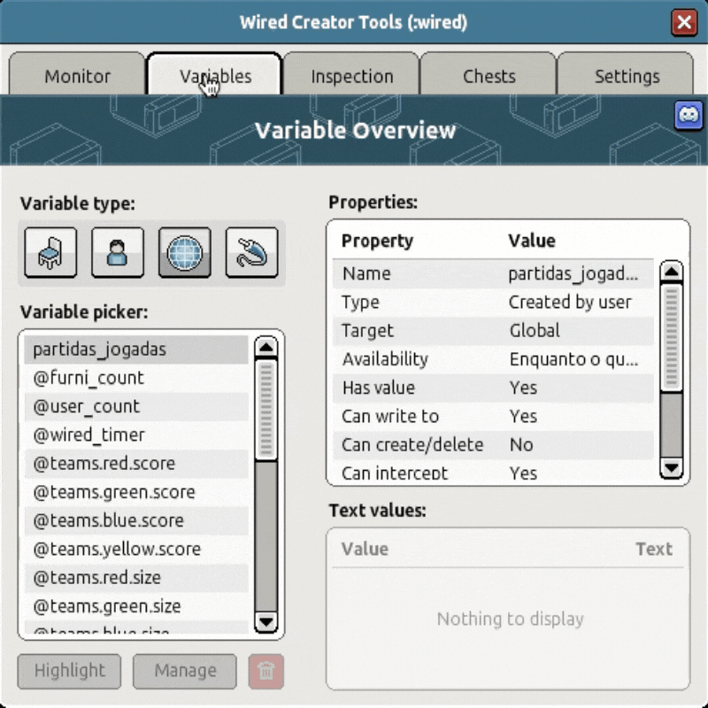Select the context variable type cable icon
The width and height of the screenshot is (708, 708).
click(251, 252)
